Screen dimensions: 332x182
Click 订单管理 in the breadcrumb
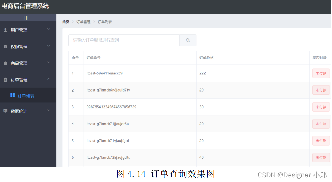pyautogui.click(x=83, y=22)
